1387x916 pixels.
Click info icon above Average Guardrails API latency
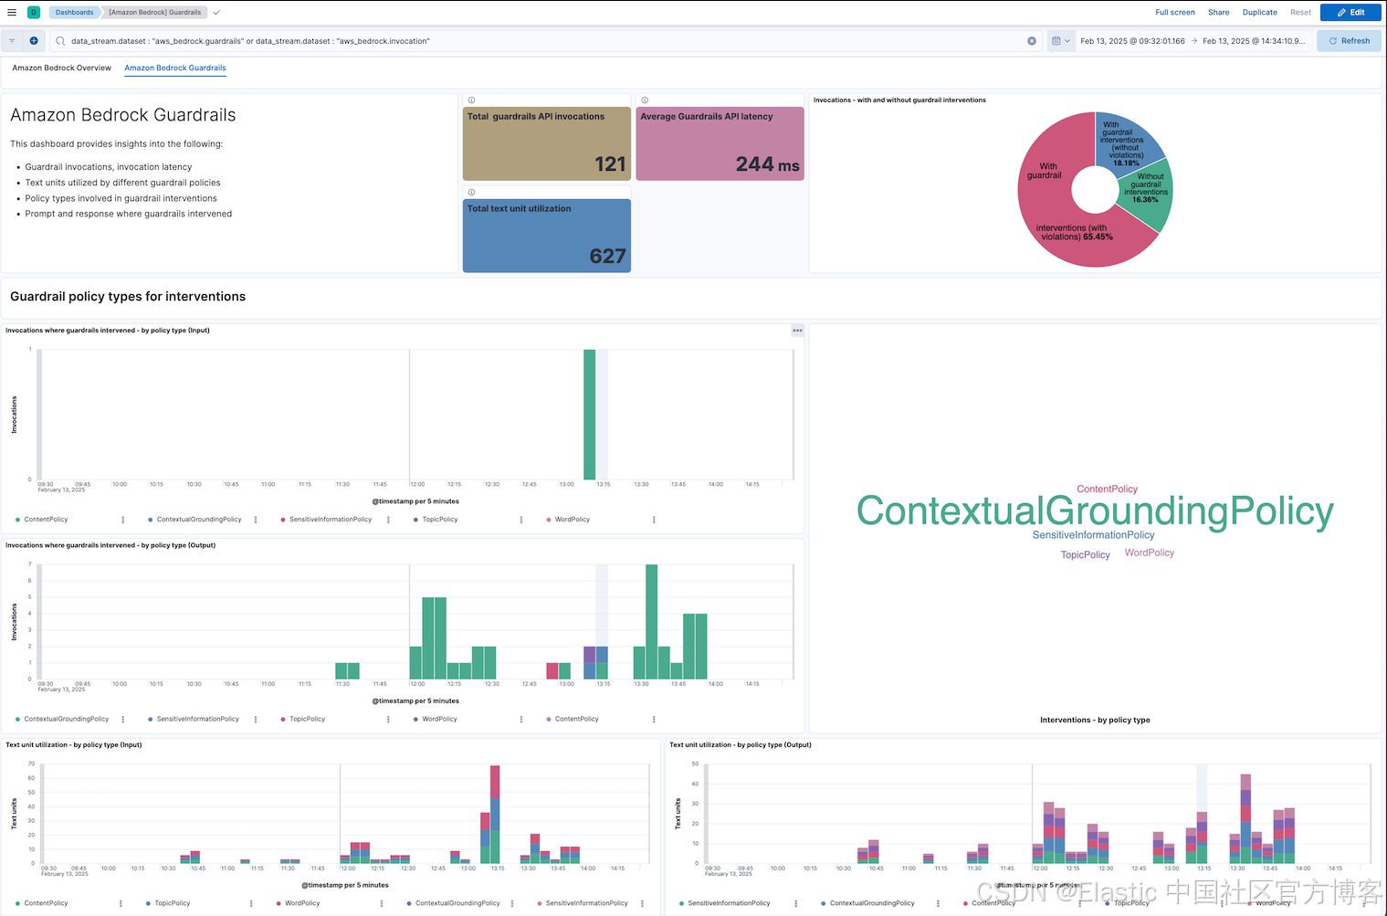[645, 100]
